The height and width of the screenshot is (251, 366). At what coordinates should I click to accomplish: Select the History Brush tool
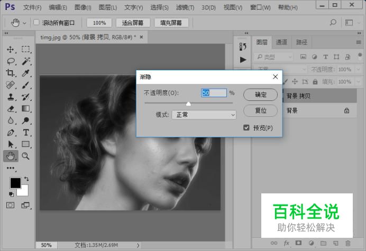tap(25, 97)
